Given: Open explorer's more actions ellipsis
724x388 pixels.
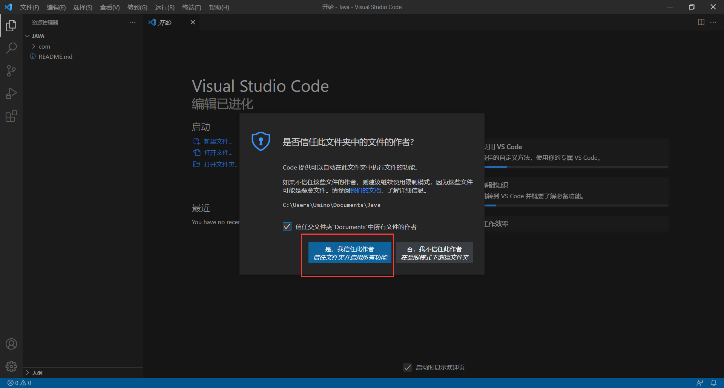Looking at the screenshot, I should click(132, 22).
